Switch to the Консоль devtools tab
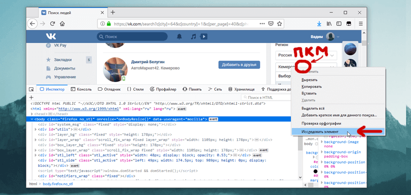 click(x=81, y=89)
